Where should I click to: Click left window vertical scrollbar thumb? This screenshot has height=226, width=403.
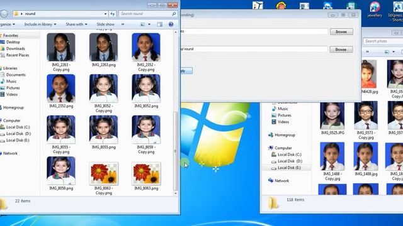pos(176,151)
